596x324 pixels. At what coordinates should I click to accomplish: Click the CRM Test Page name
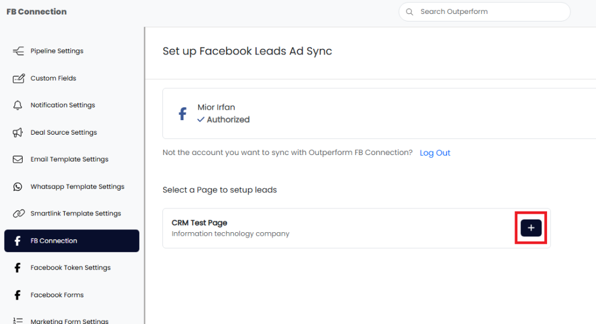click(199, 223)
